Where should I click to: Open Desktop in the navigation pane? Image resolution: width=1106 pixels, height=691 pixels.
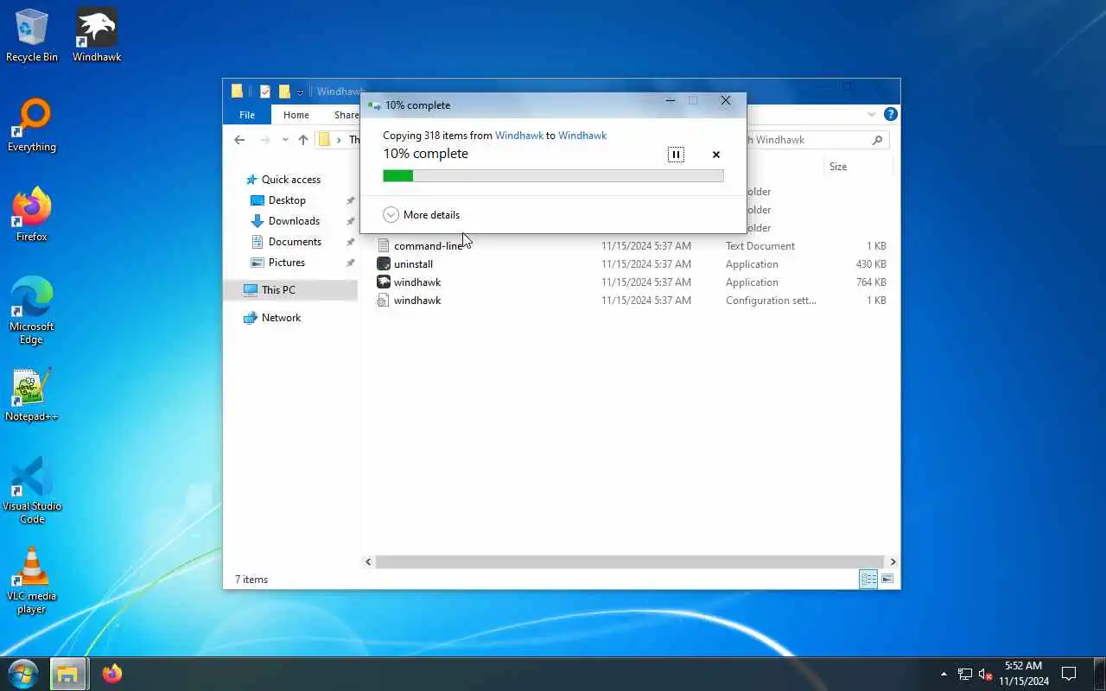point(287,200)
